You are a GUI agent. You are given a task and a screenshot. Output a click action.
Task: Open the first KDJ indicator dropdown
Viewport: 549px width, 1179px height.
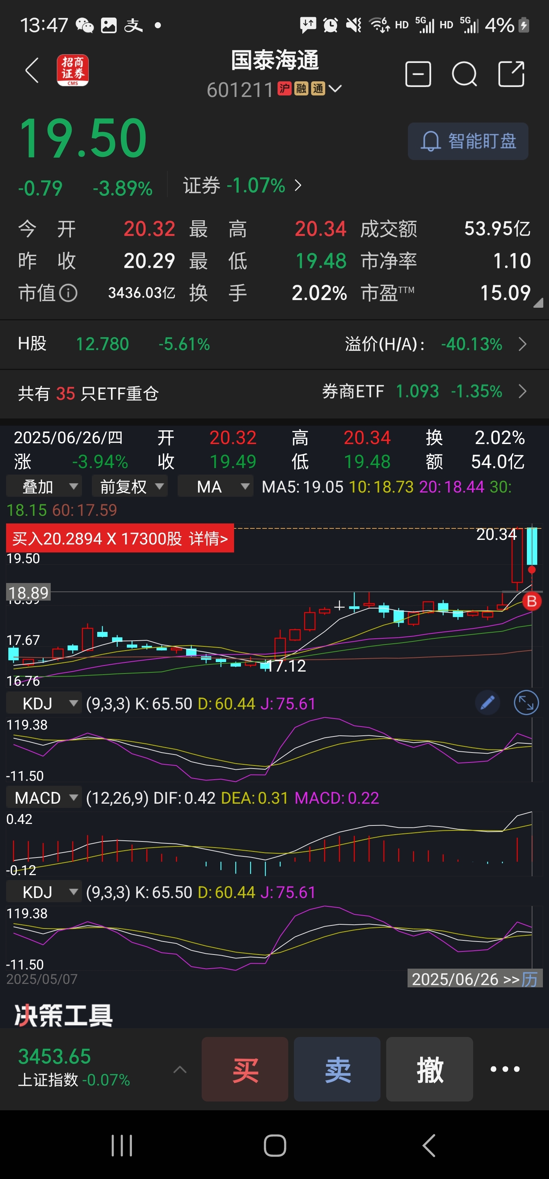click(x=44, y=703)
